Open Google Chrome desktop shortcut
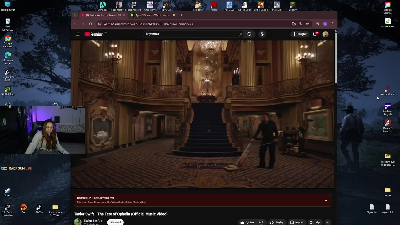Screen dimensions: 400x225 click(x=8, y=42)
